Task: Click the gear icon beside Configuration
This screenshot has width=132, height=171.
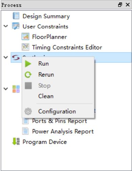Action: pos(28,111)
